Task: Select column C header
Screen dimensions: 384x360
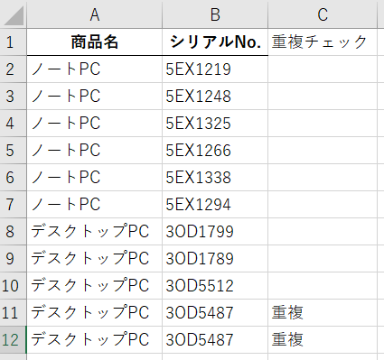Action: point(323,14)
